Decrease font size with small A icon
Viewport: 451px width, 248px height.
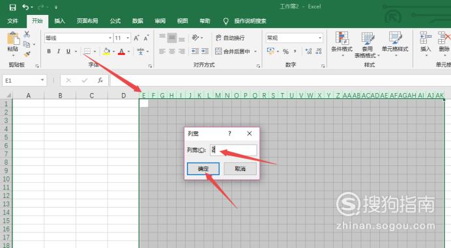coord(146,38)
